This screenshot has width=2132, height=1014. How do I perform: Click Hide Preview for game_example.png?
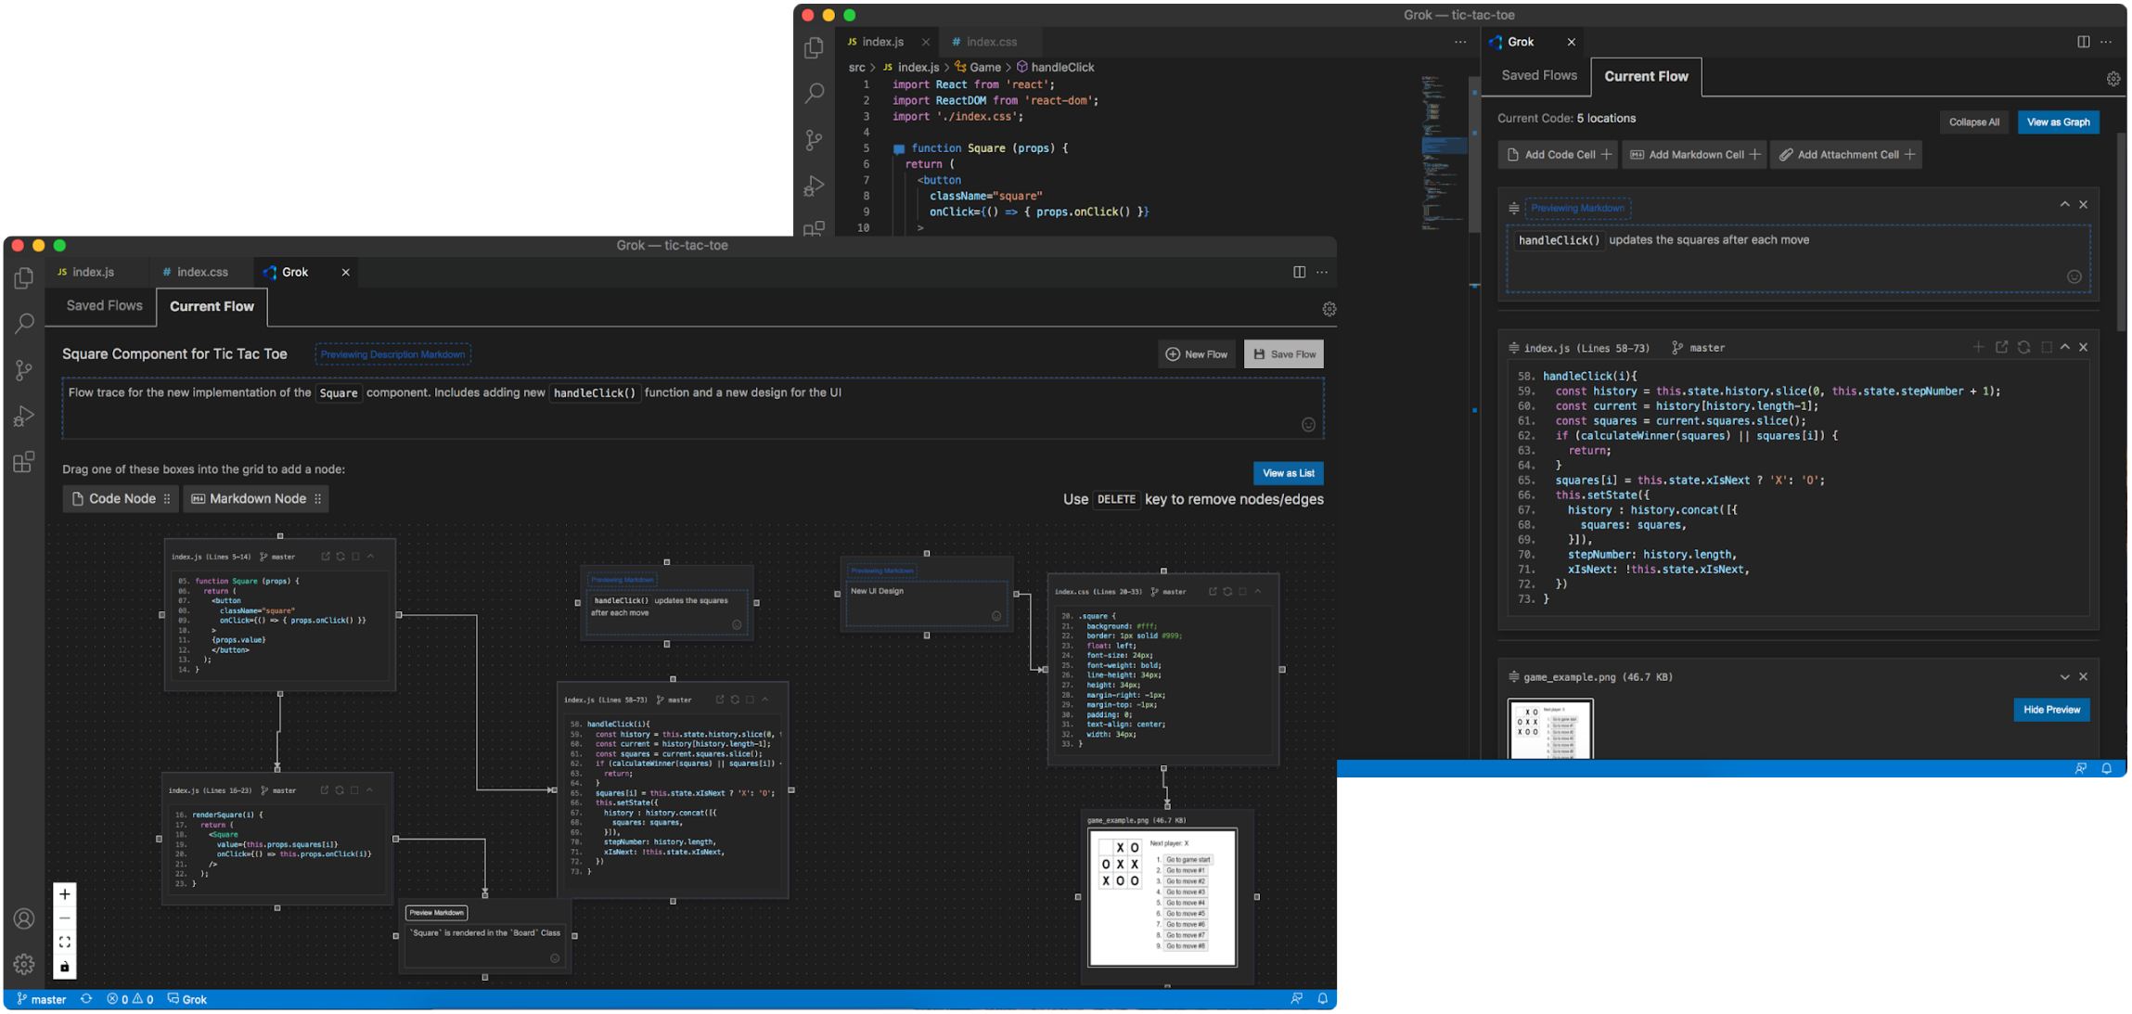tap(2051, 710)
